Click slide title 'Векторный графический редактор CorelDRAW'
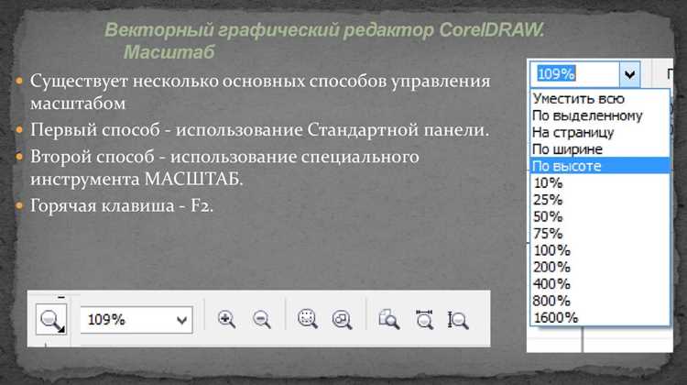 coord(323,30)
